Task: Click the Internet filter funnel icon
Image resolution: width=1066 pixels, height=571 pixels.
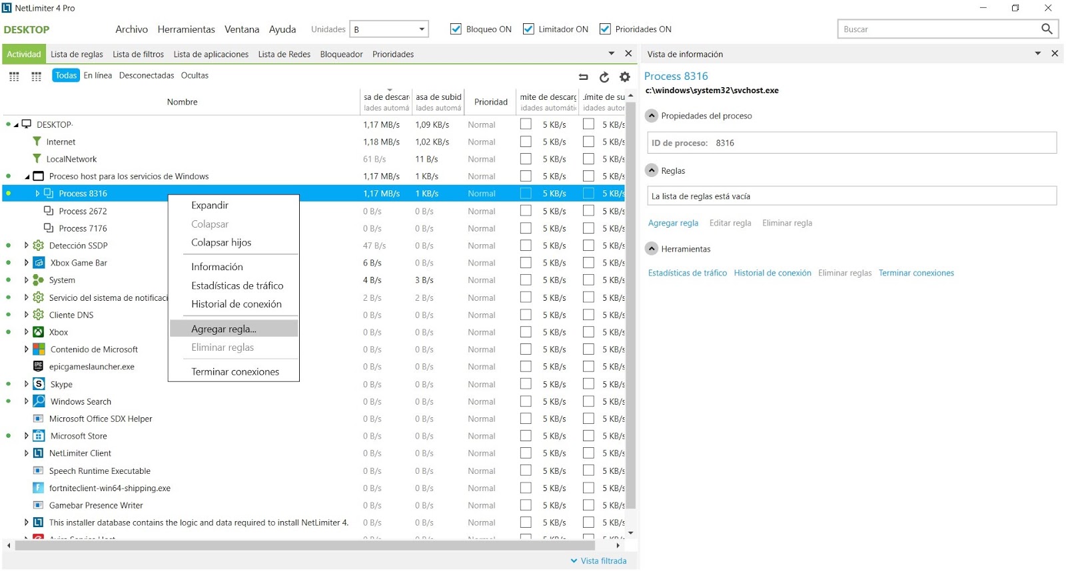Action: (x=37, y=142)
